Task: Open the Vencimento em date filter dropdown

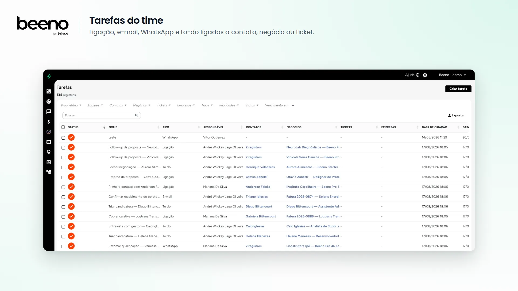Action: tap(280, 105)
